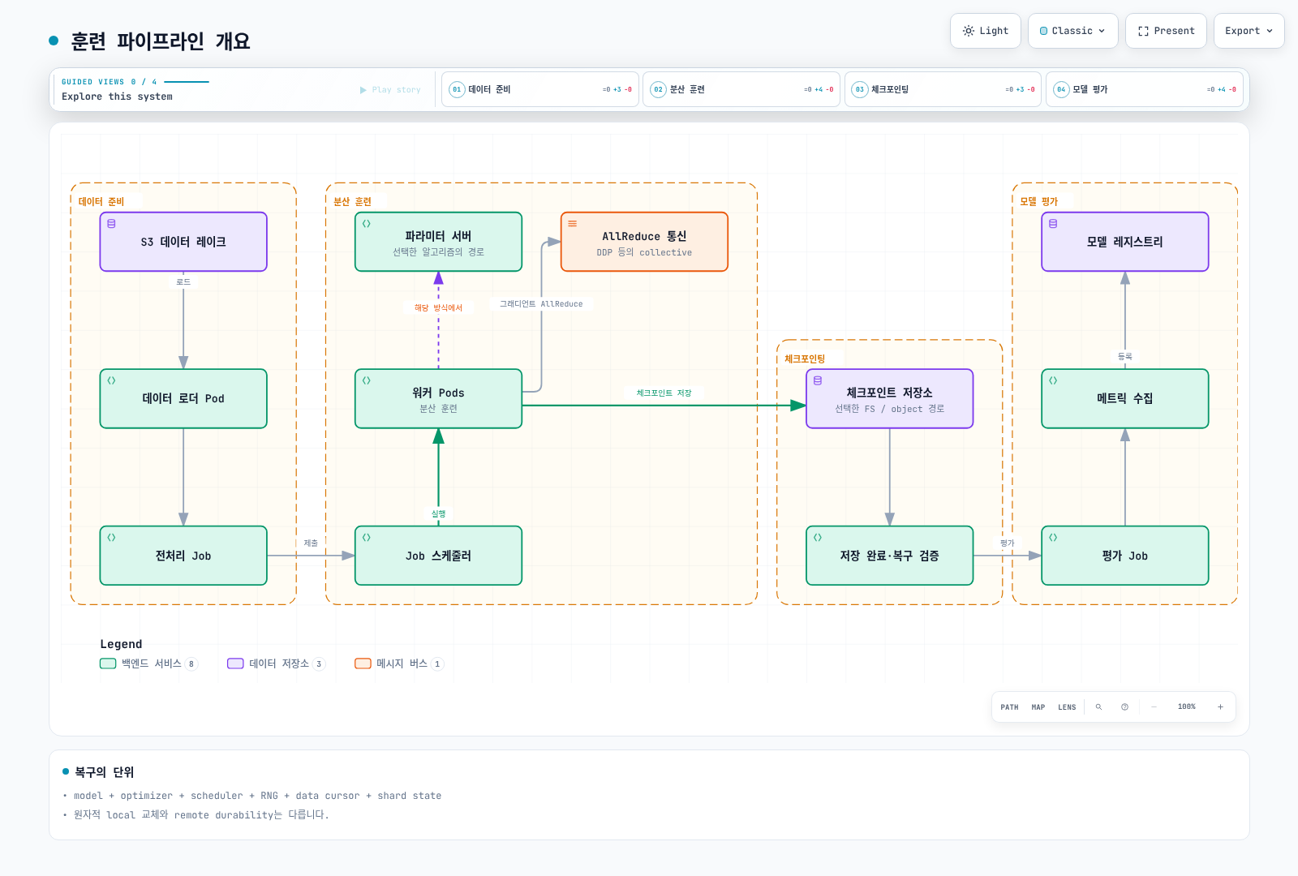1298x876 pixels.
Task: Click the 복구의 단위 note heading
Action: [x=104, y=772]
